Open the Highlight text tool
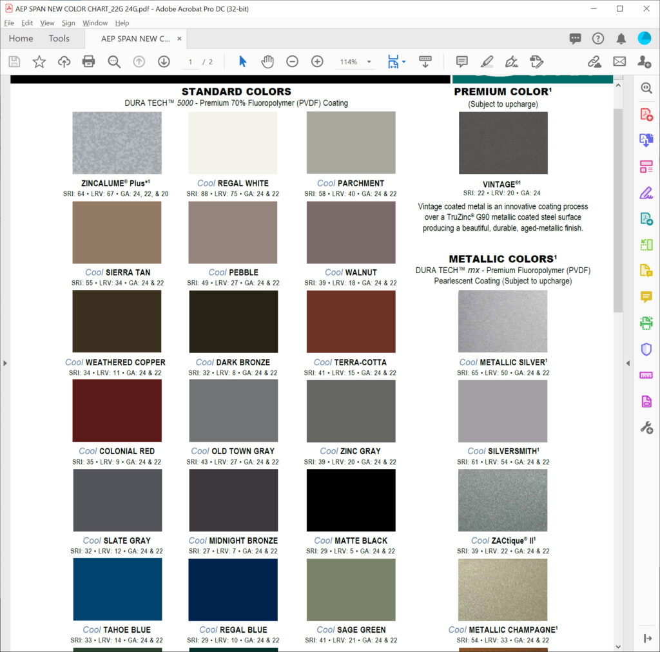This screenshot has width=660, height=652. point(487,62)
